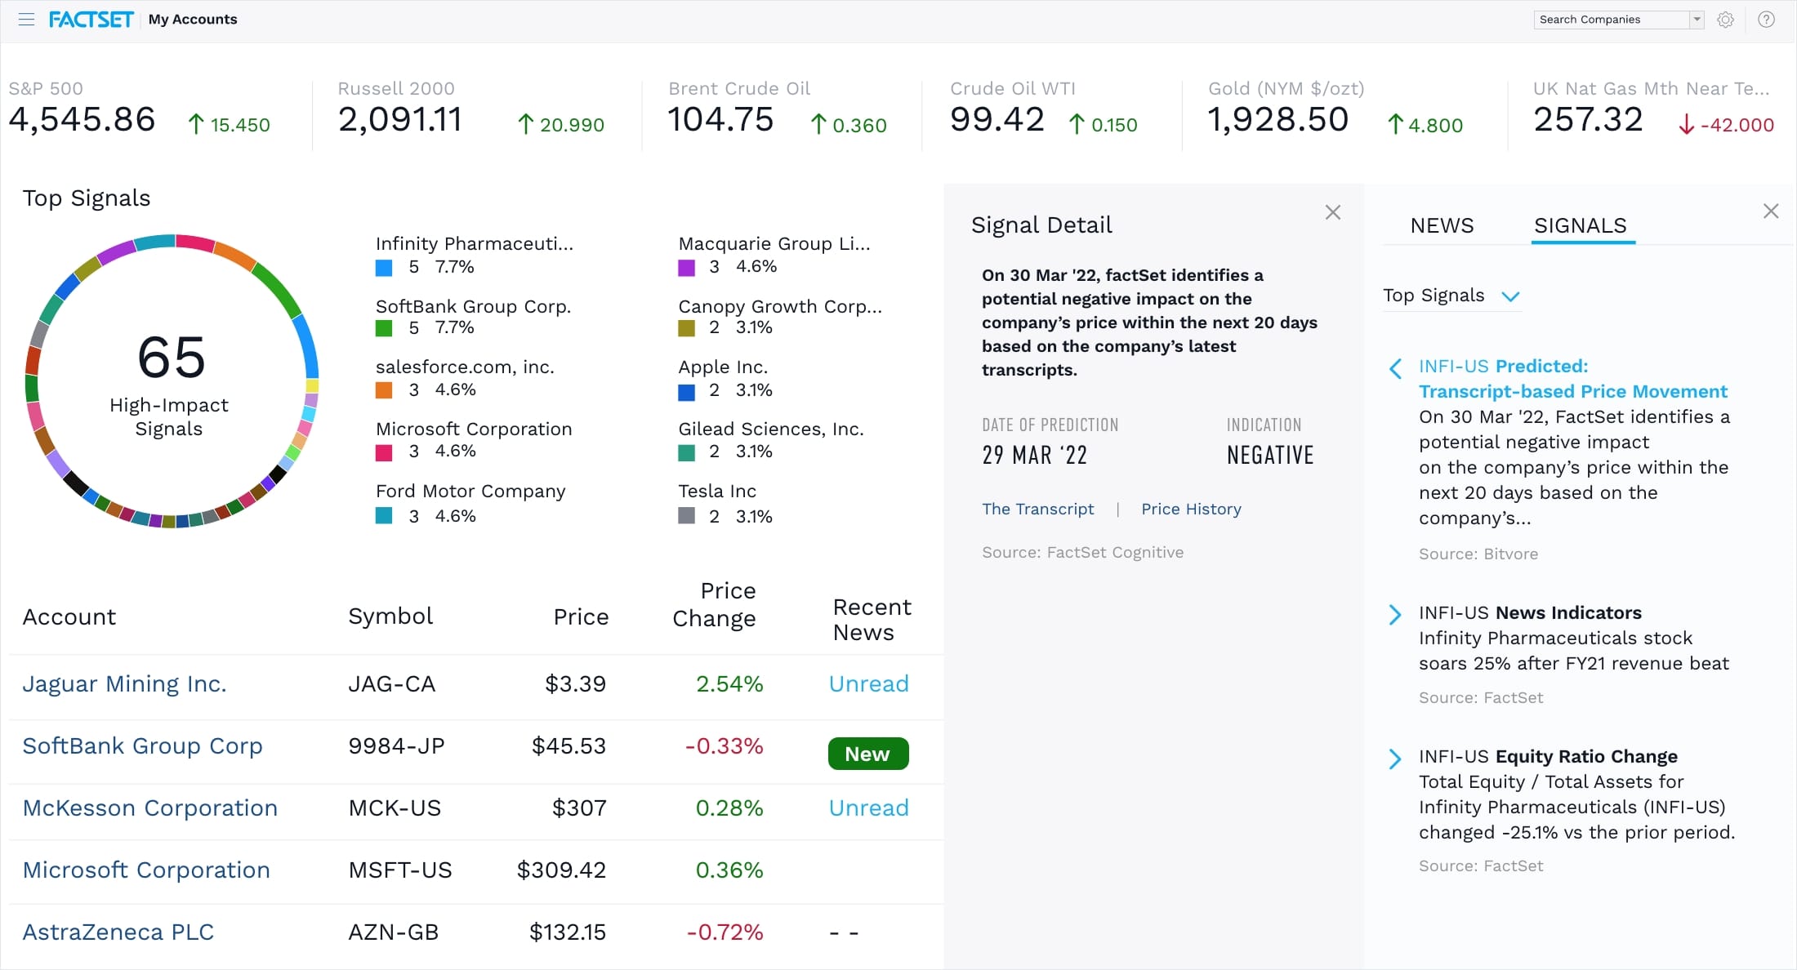
Task: Open the Top Signals dropdown
Action: 1451,296
